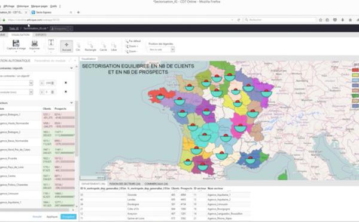Open the DEPARTEMENTS table tab
The height and width of the screenshot is (222, 359).
[x=93, y=184]
